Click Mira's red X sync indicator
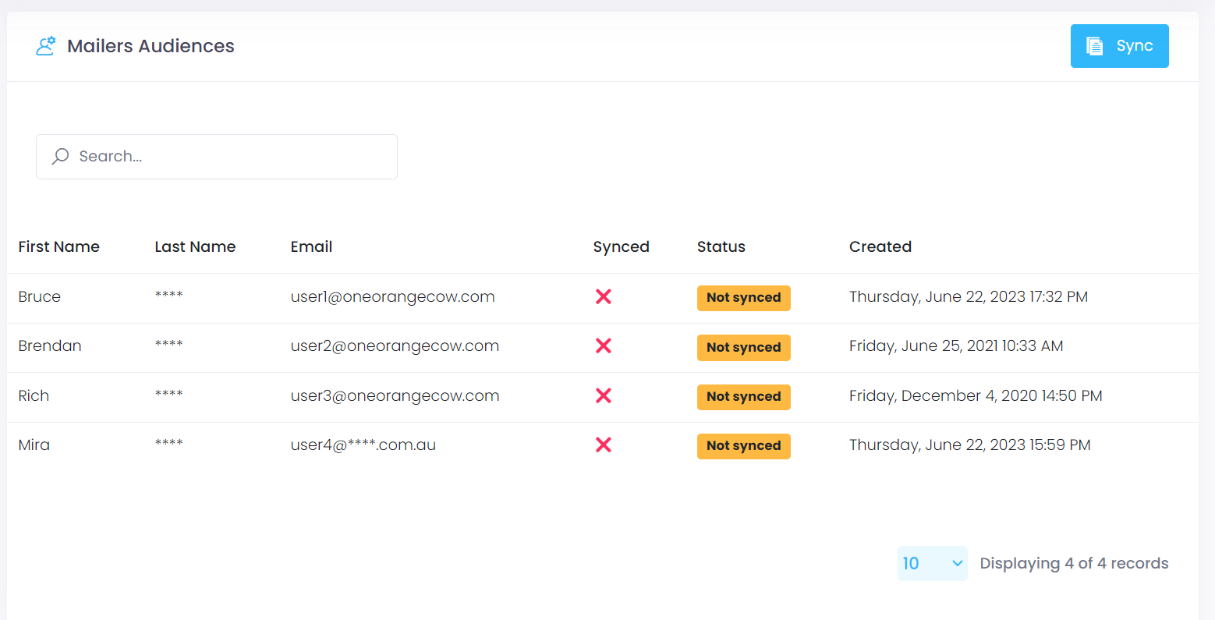Viewport: 1215px width, 620px height. (x=603, y=445)
